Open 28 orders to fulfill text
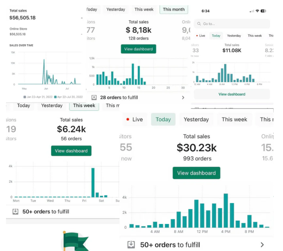This screenshot has width=283, height=251. coord(119,97)
